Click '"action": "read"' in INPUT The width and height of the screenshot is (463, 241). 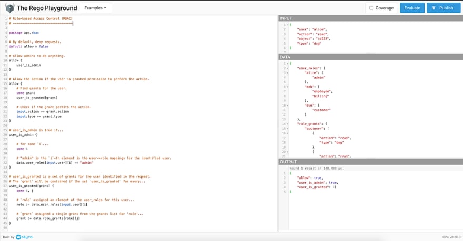tap(313, 34)
